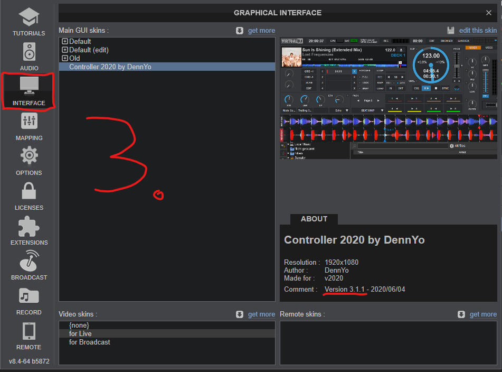This screenshot has height=372, width=502.
Task: Click the v2020 Made for value
Action: [334, 278]
